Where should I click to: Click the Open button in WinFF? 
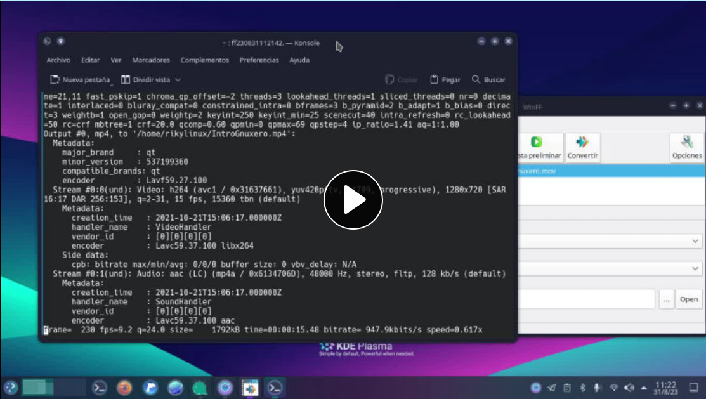pyautogui.click(x=688, y=299)
